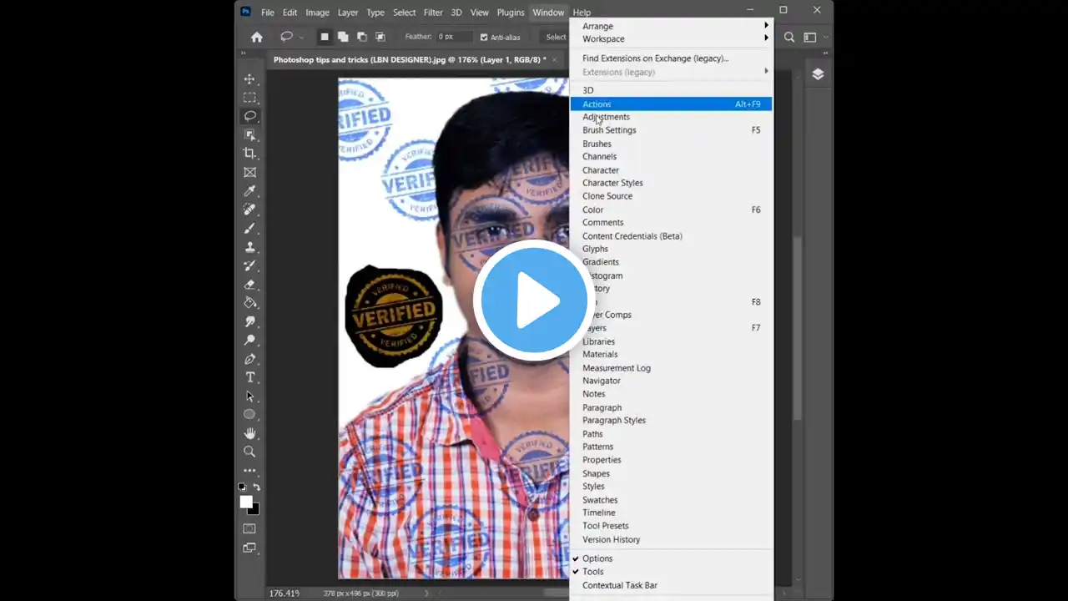
Task: Toggle Quick Mask mode
Action: [249, 528]
